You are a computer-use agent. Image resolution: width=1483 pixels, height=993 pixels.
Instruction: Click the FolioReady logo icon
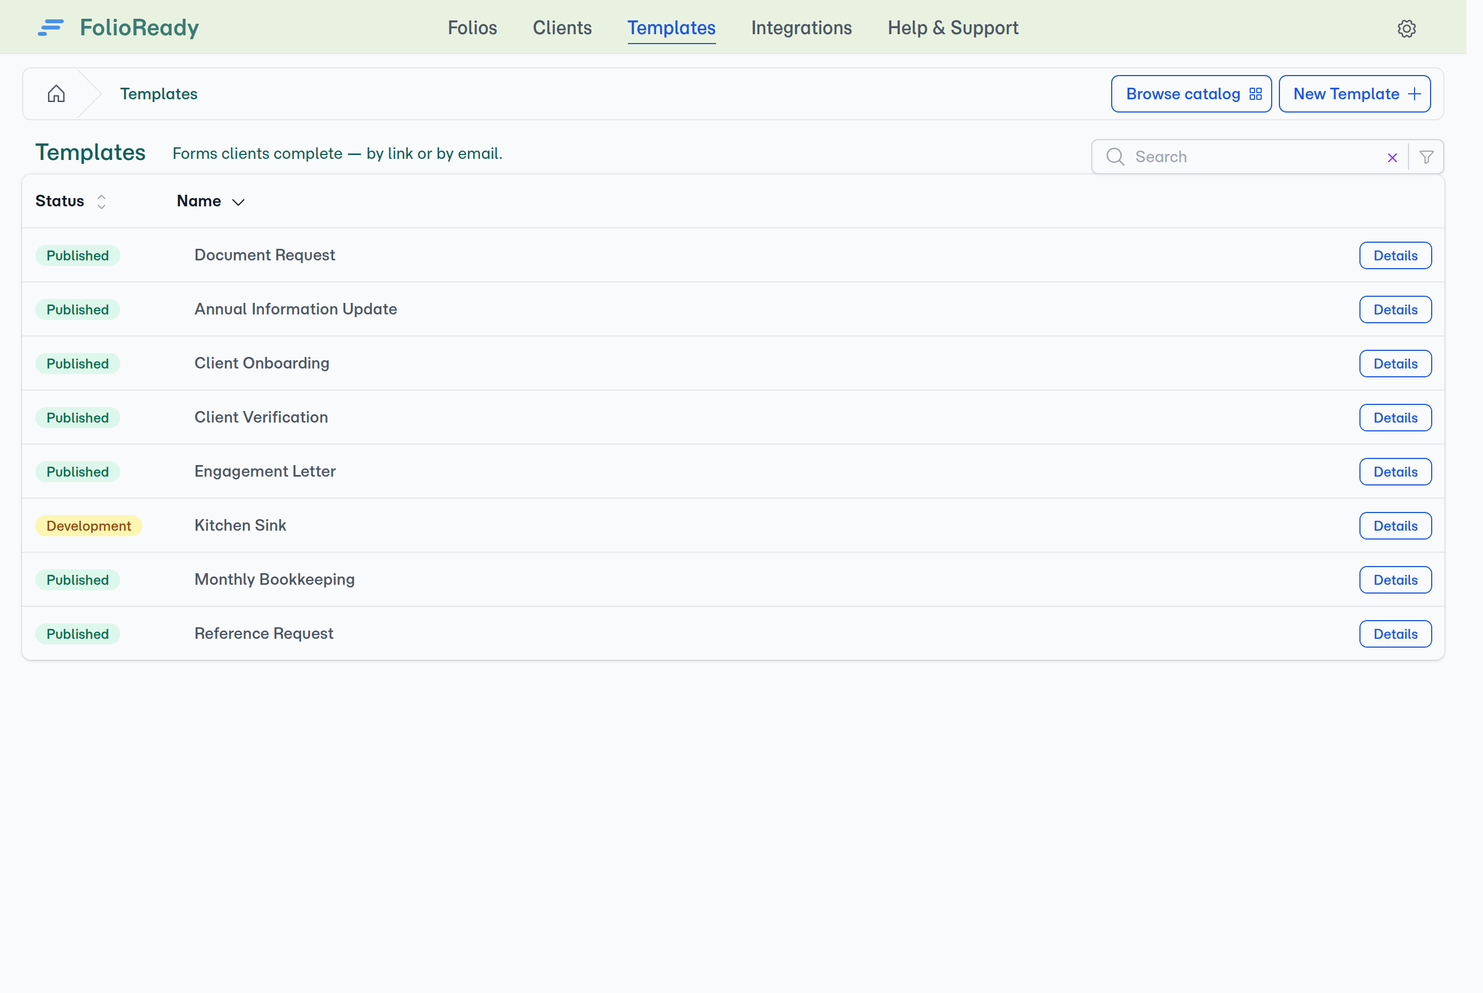[51, 28]
